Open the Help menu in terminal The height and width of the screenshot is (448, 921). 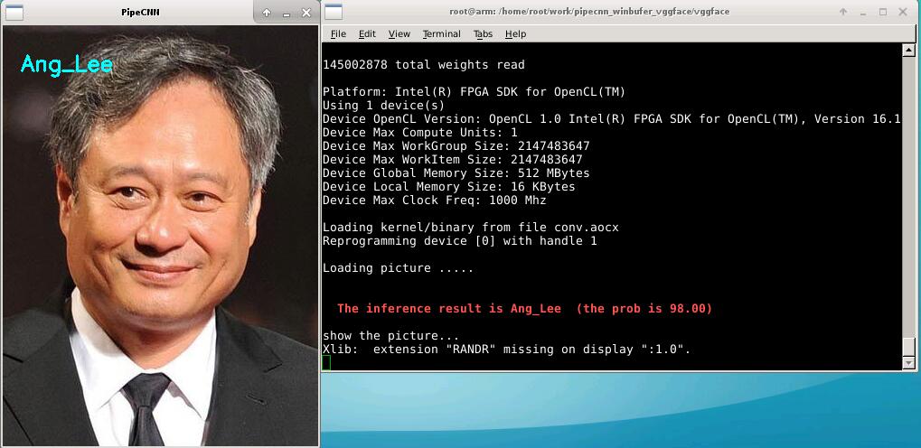pos(516,34)
